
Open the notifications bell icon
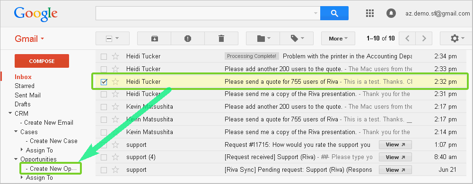click(391, 13)
